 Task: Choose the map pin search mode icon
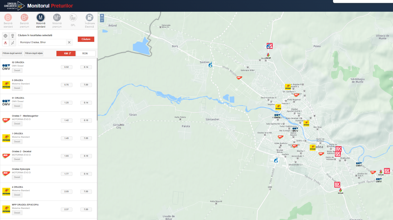coord(12,36)
